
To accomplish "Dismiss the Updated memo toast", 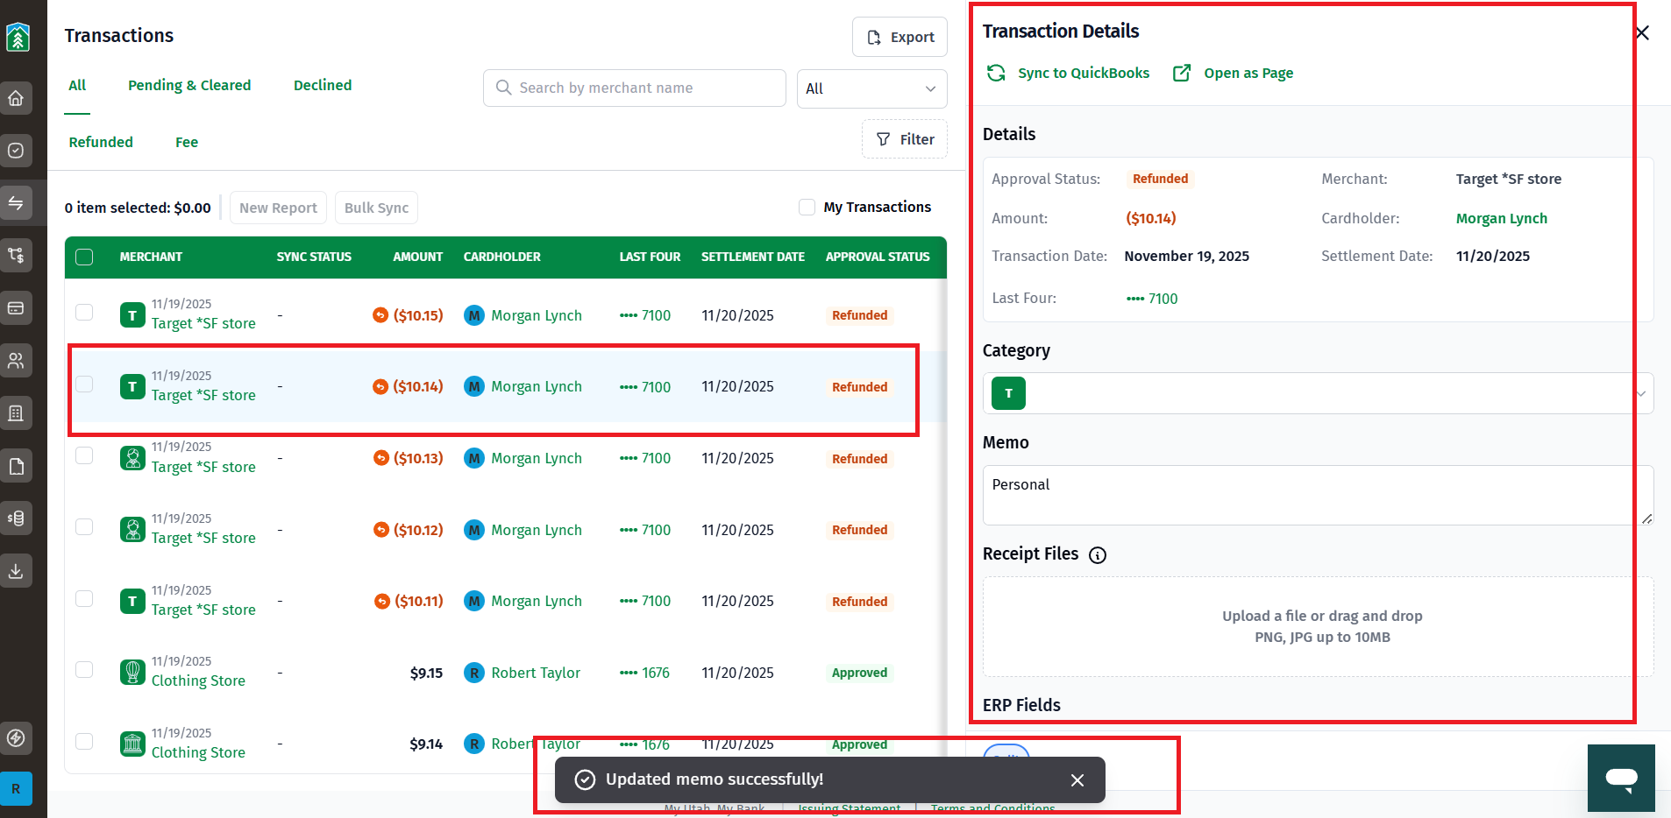I will 1077,780.
